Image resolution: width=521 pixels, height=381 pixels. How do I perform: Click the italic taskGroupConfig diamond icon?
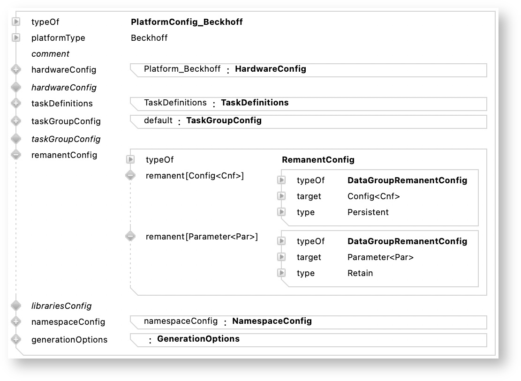pos(16,139)
